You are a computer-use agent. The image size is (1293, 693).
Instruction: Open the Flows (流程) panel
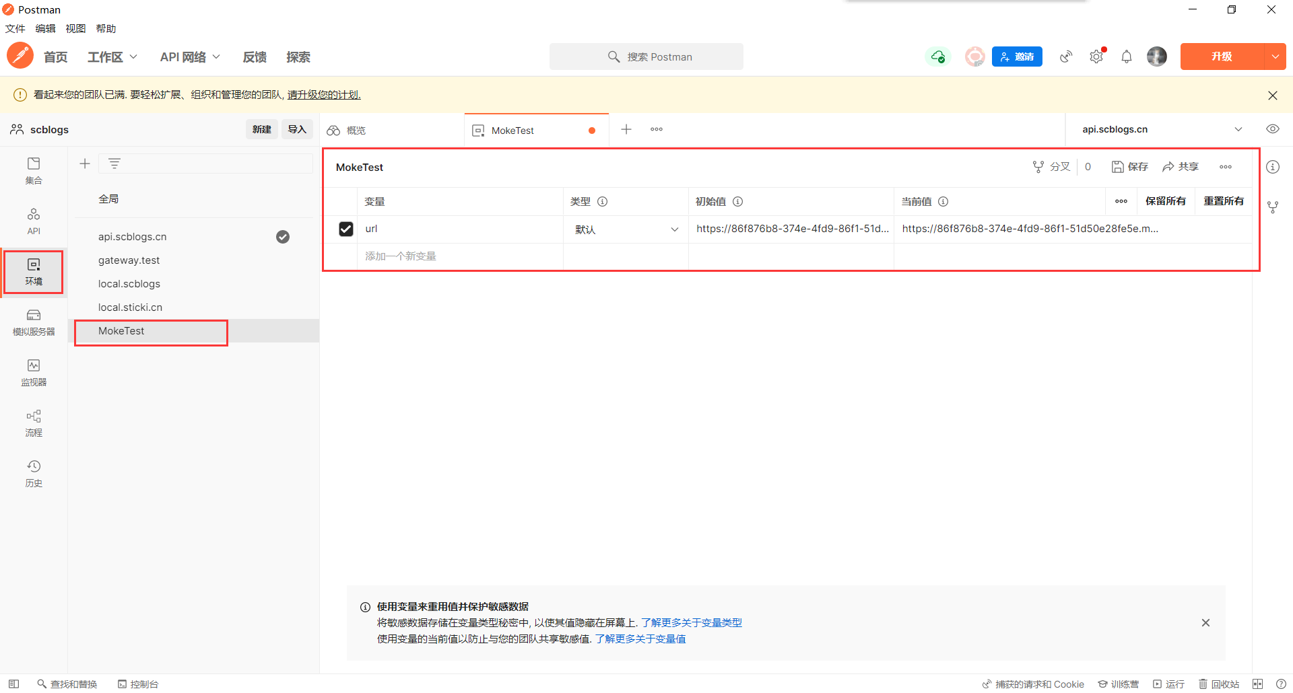(34, 423)
